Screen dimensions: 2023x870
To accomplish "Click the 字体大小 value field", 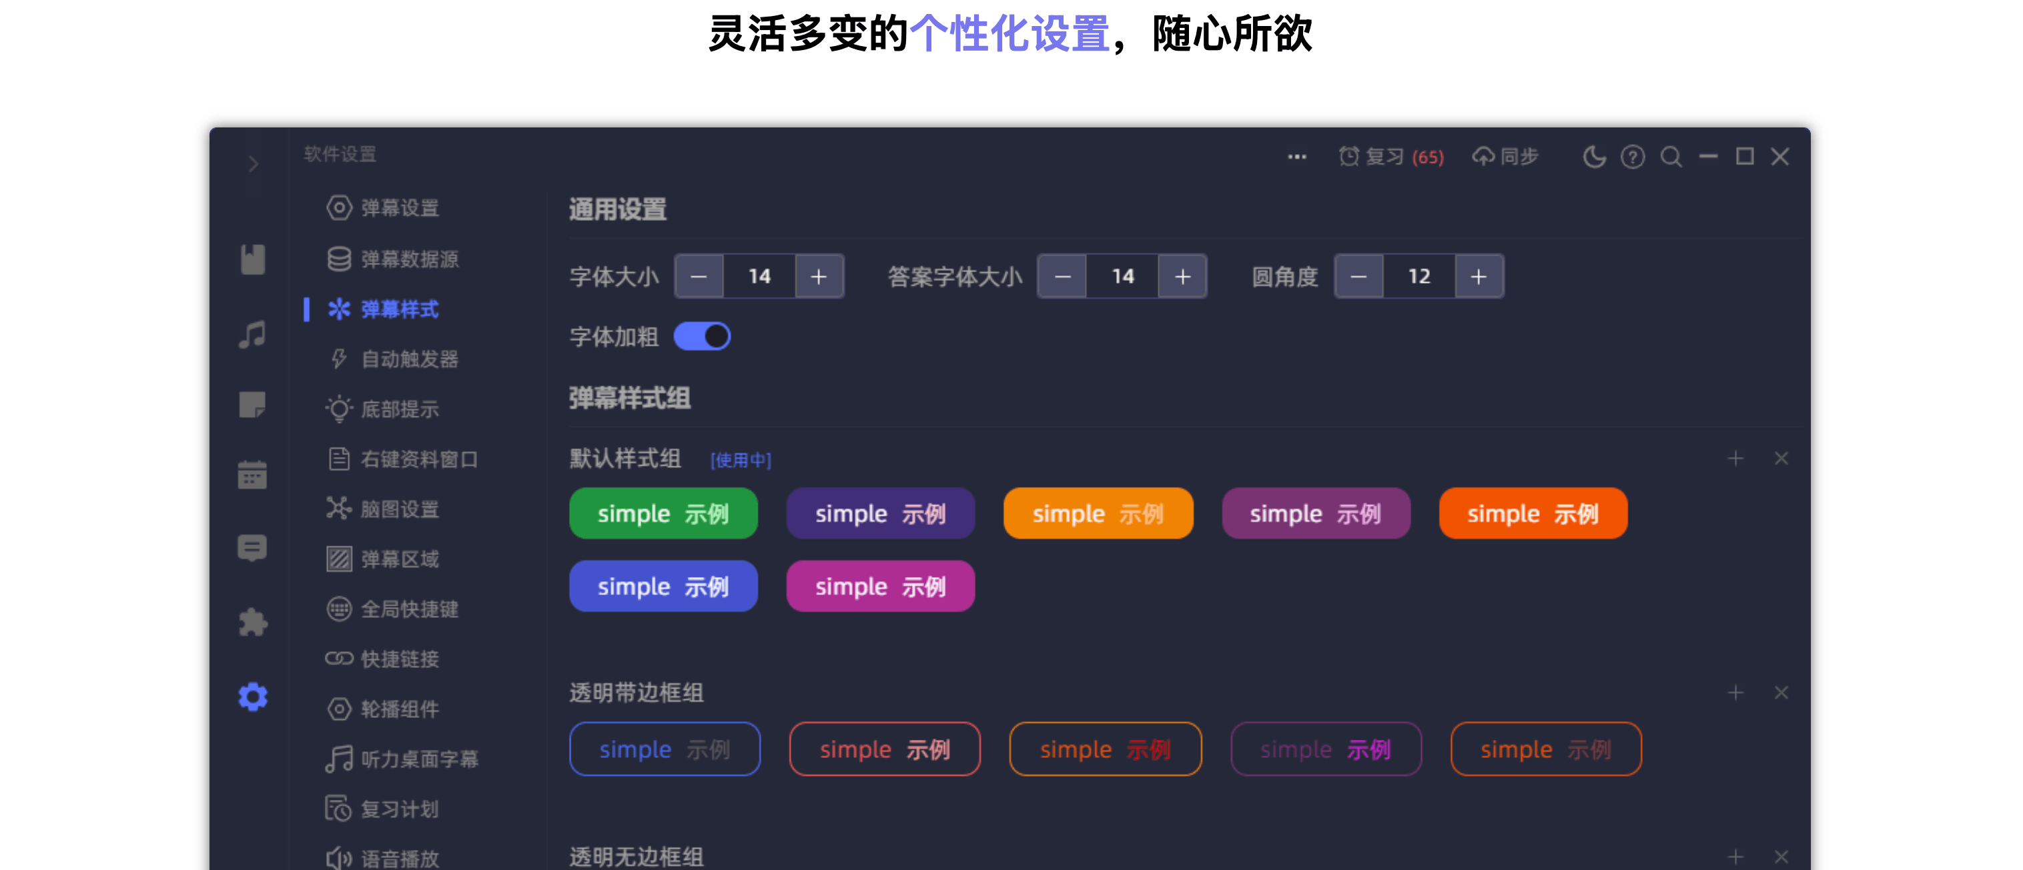I will [759, 276].
